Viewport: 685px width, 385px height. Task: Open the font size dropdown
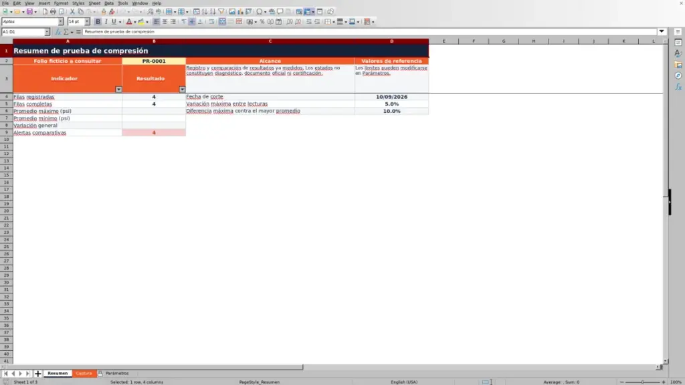[x=87, y=21]
